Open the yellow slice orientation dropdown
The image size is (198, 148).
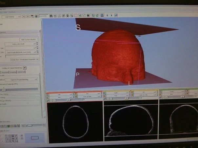pyautogui.click(x=118, y=93)
